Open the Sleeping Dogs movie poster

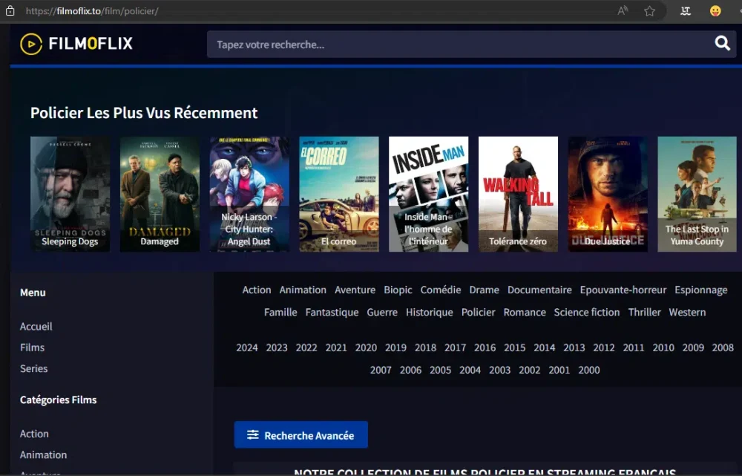[x=70, y=195]
